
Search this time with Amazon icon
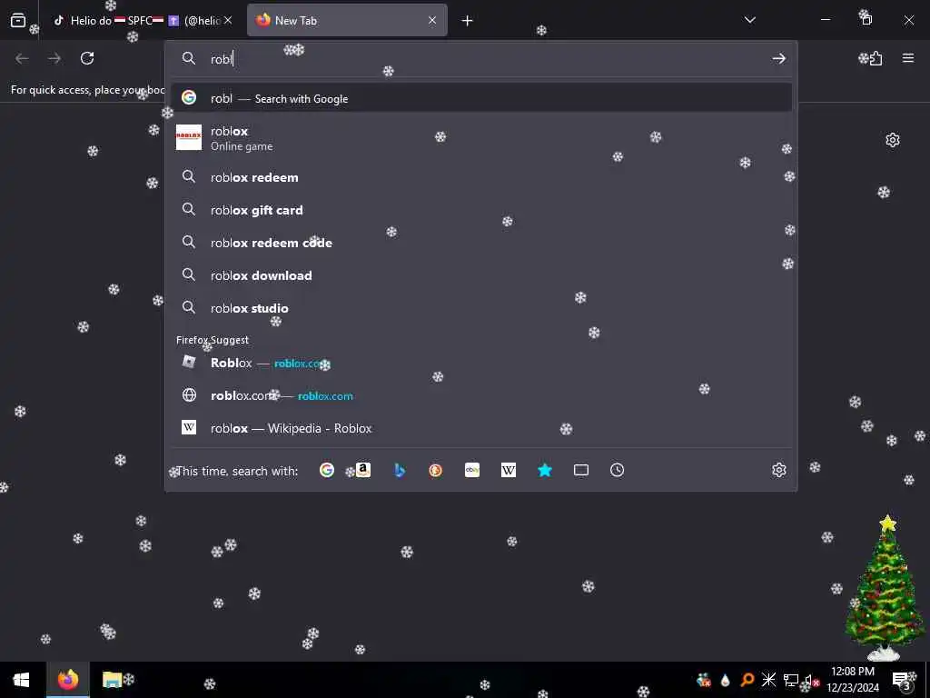[x=363, y=470]
